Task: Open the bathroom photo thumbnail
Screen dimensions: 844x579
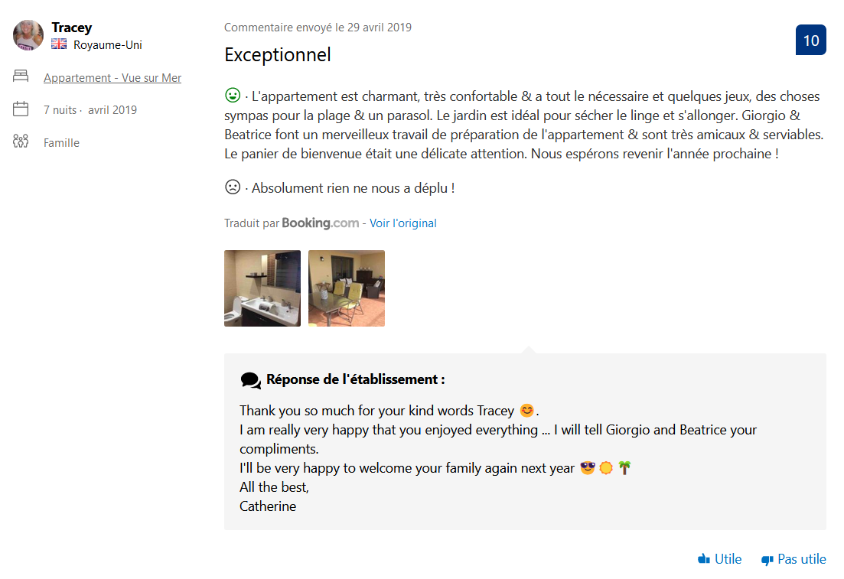Action: click(x=262, y=288)
